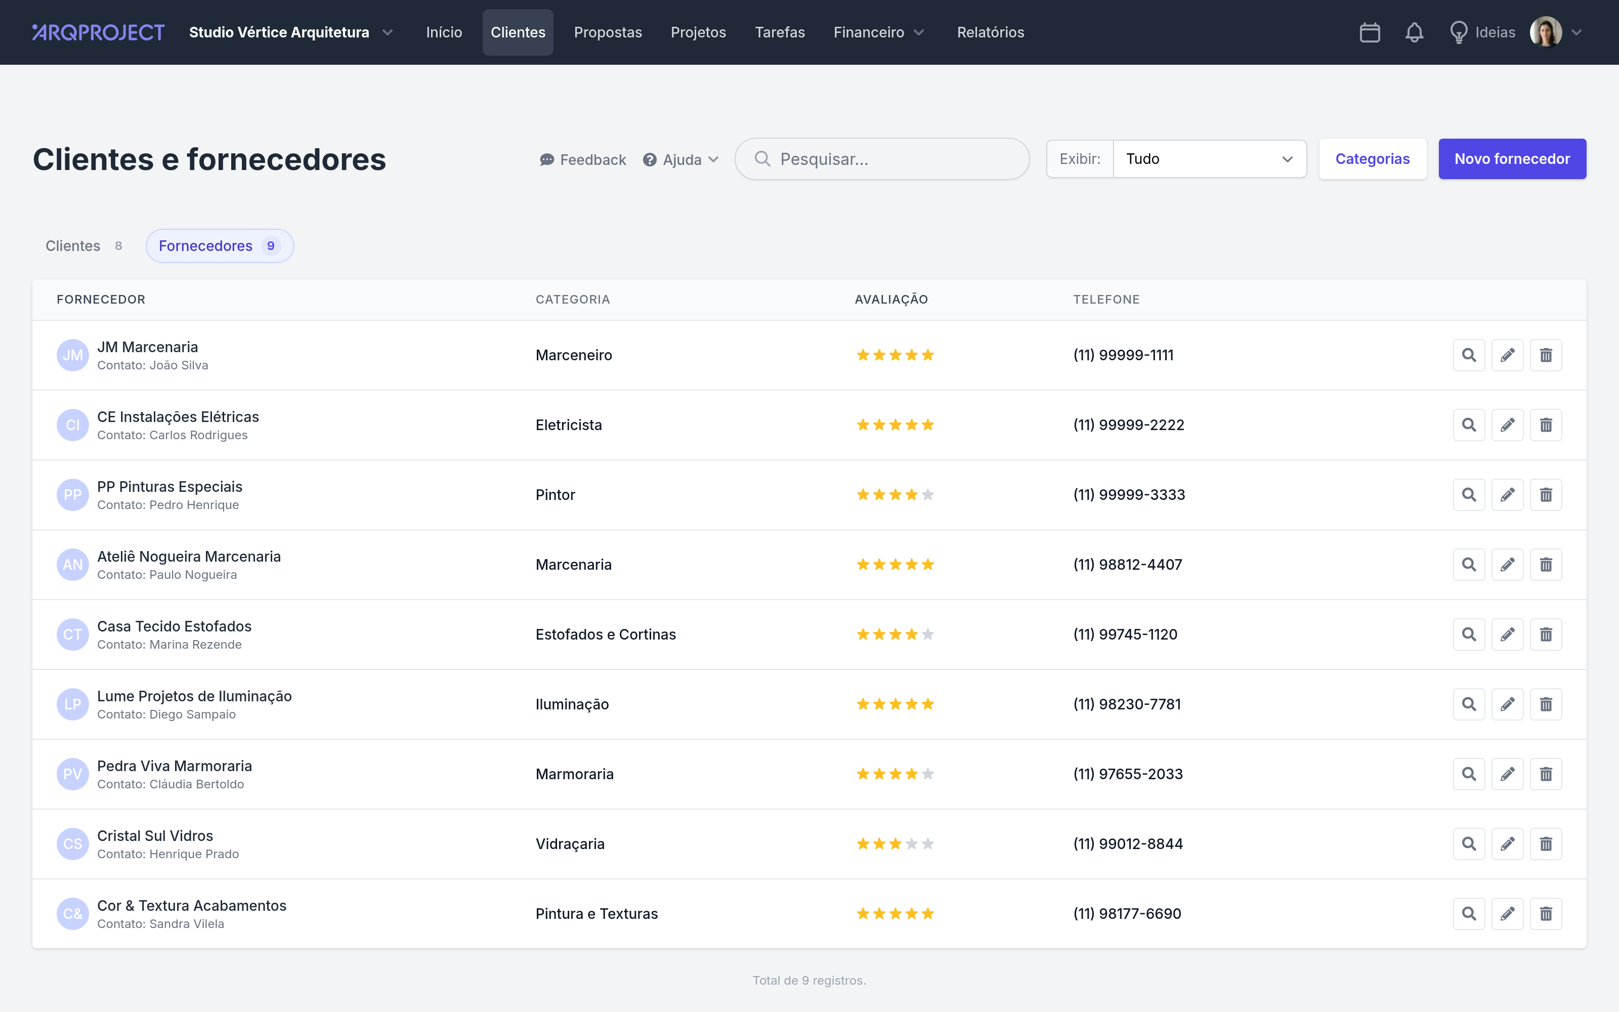View details of Ateliê Nogueira Marcenaria
Image resolution: width=1619 pixels, height=1012 pixels.
click(x=1468, y=565)
